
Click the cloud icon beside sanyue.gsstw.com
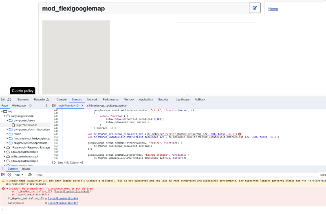pos(8,116)
